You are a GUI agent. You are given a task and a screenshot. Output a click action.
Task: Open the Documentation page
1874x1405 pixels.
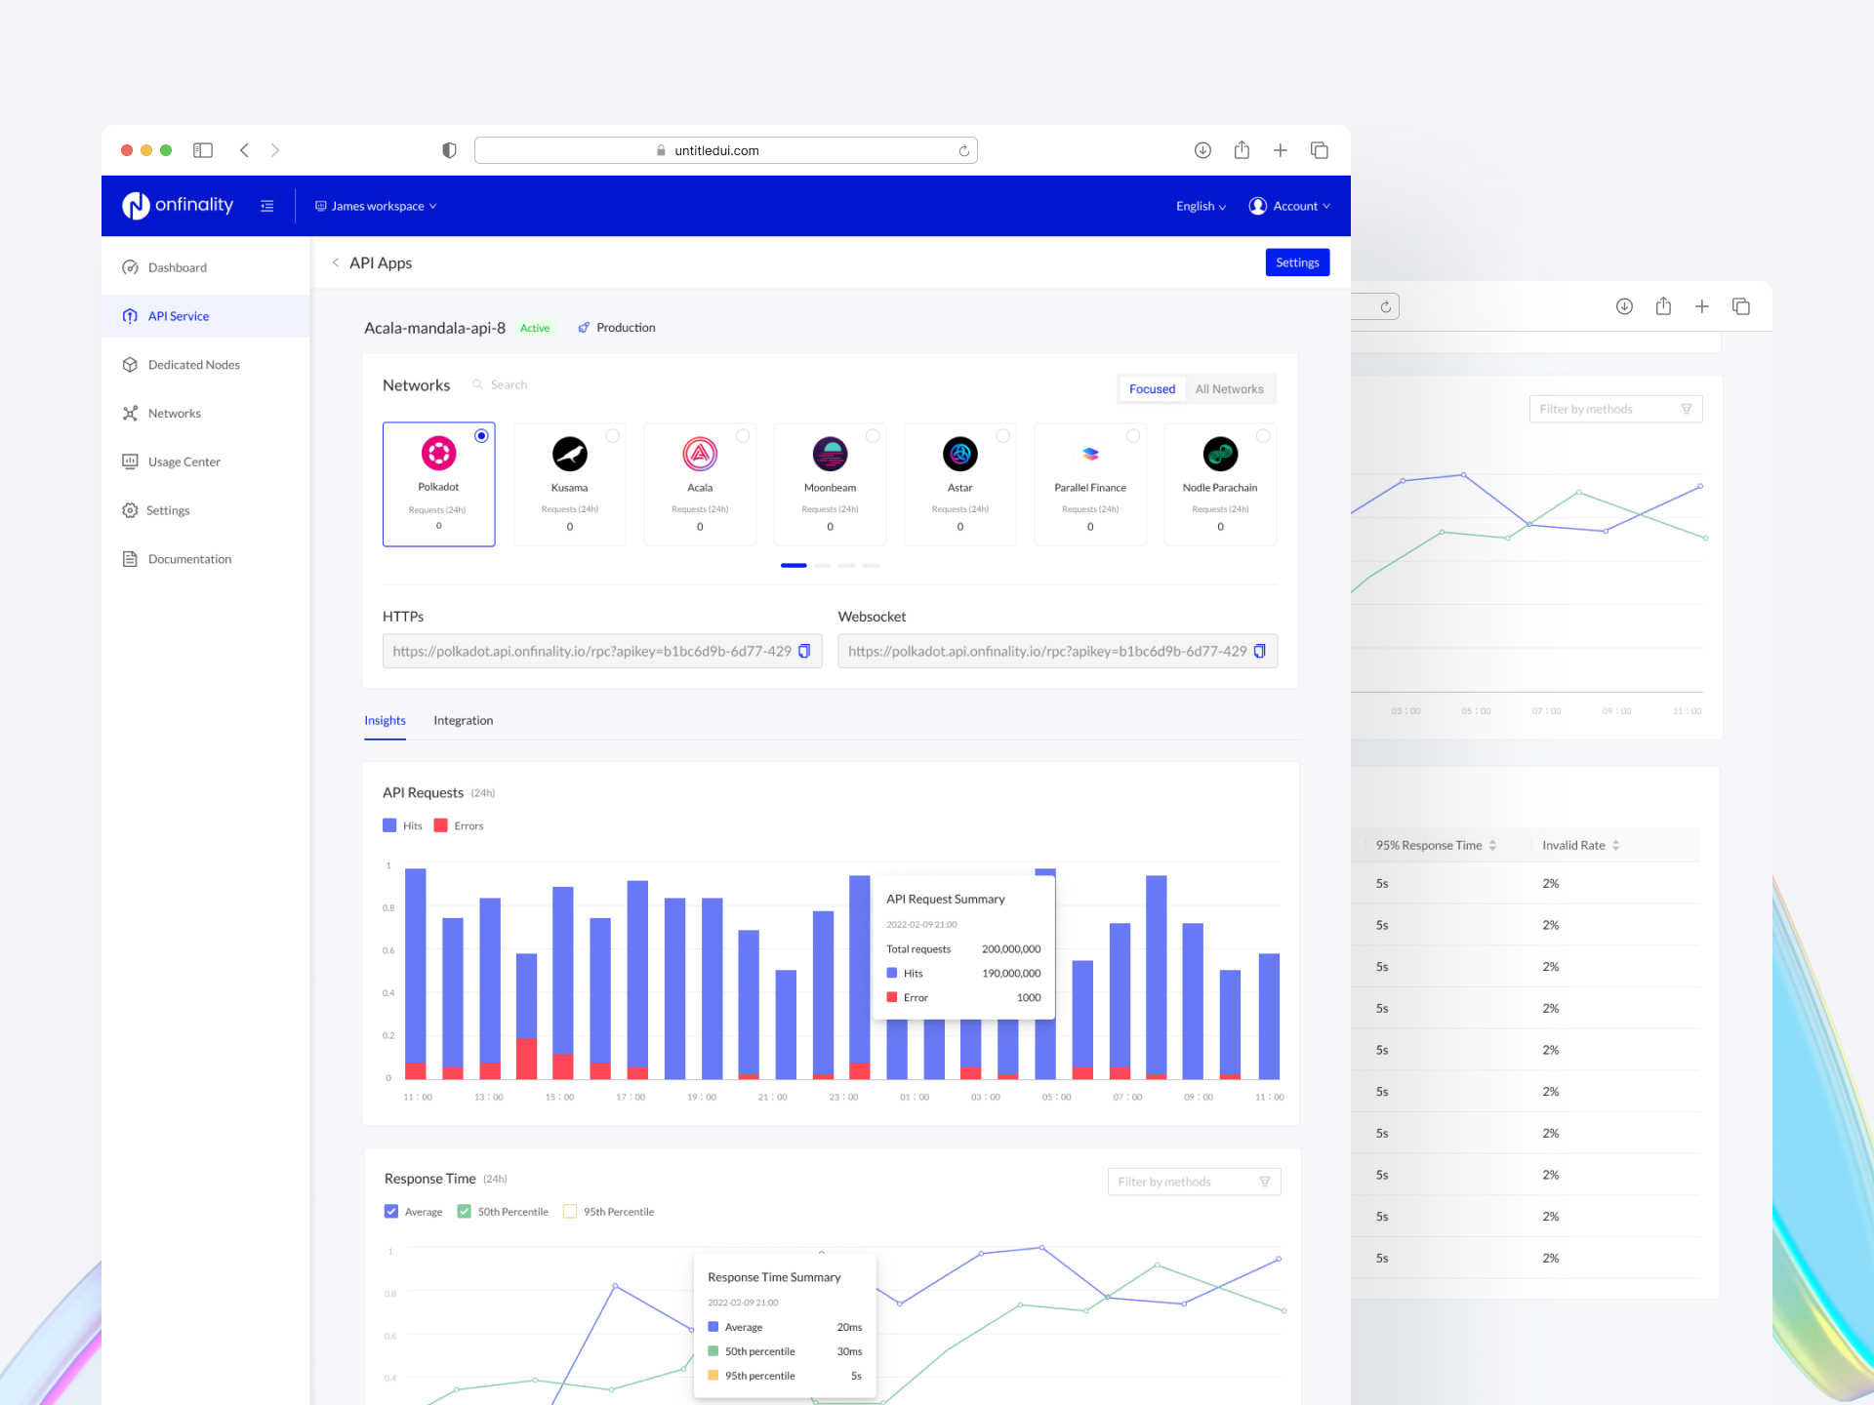click(x=189, y=558)
